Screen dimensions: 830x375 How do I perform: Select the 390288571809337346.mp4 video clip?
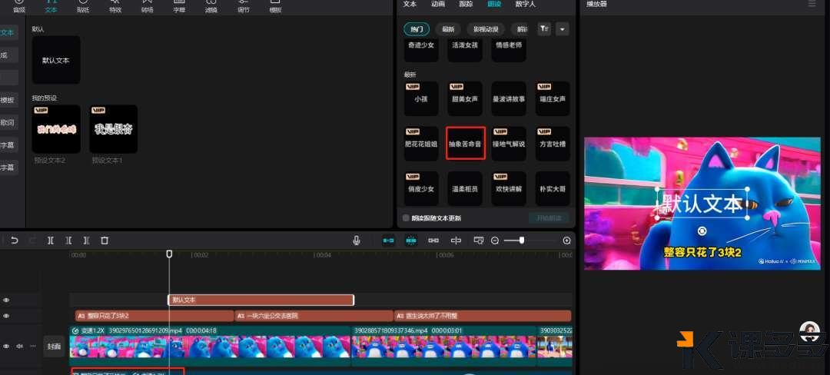(444, 345)
